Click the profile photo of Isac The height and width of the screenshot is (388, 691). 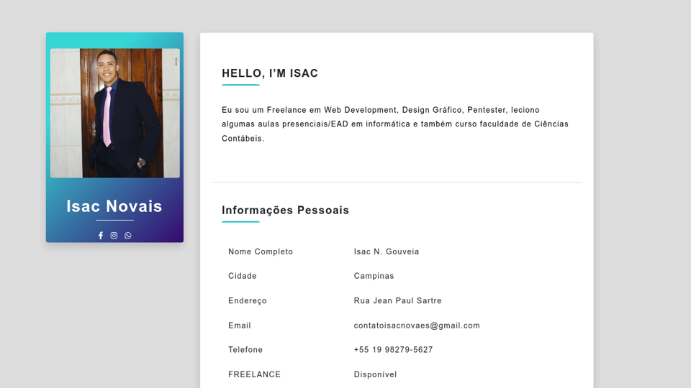(115, 113)
